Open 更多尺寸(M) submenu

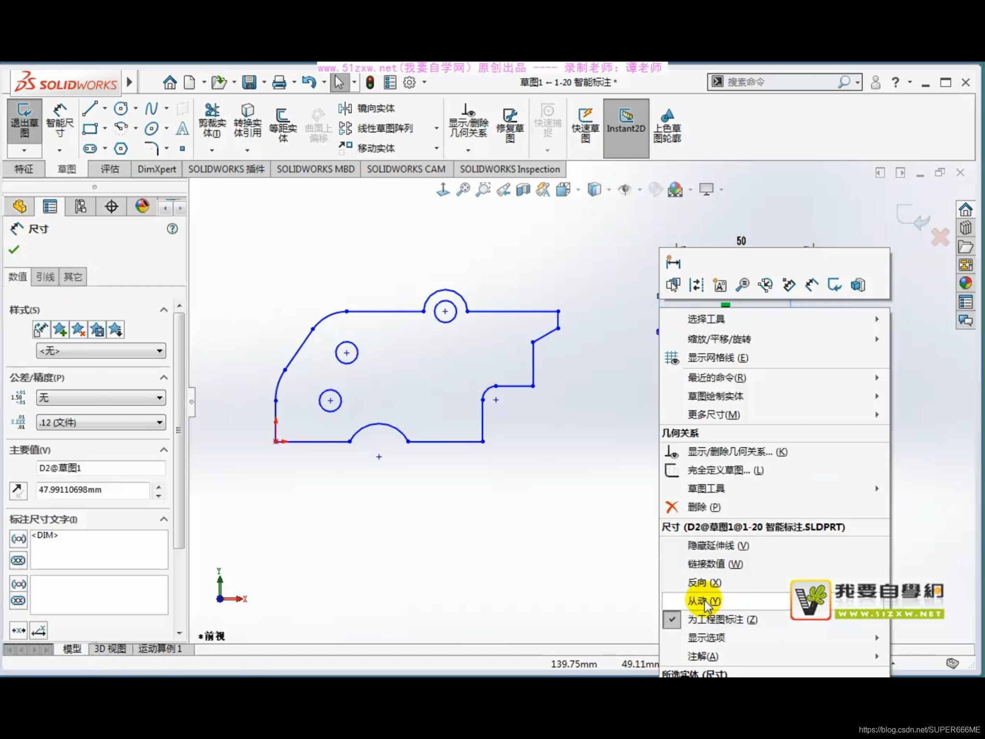[x=773, y=414]
